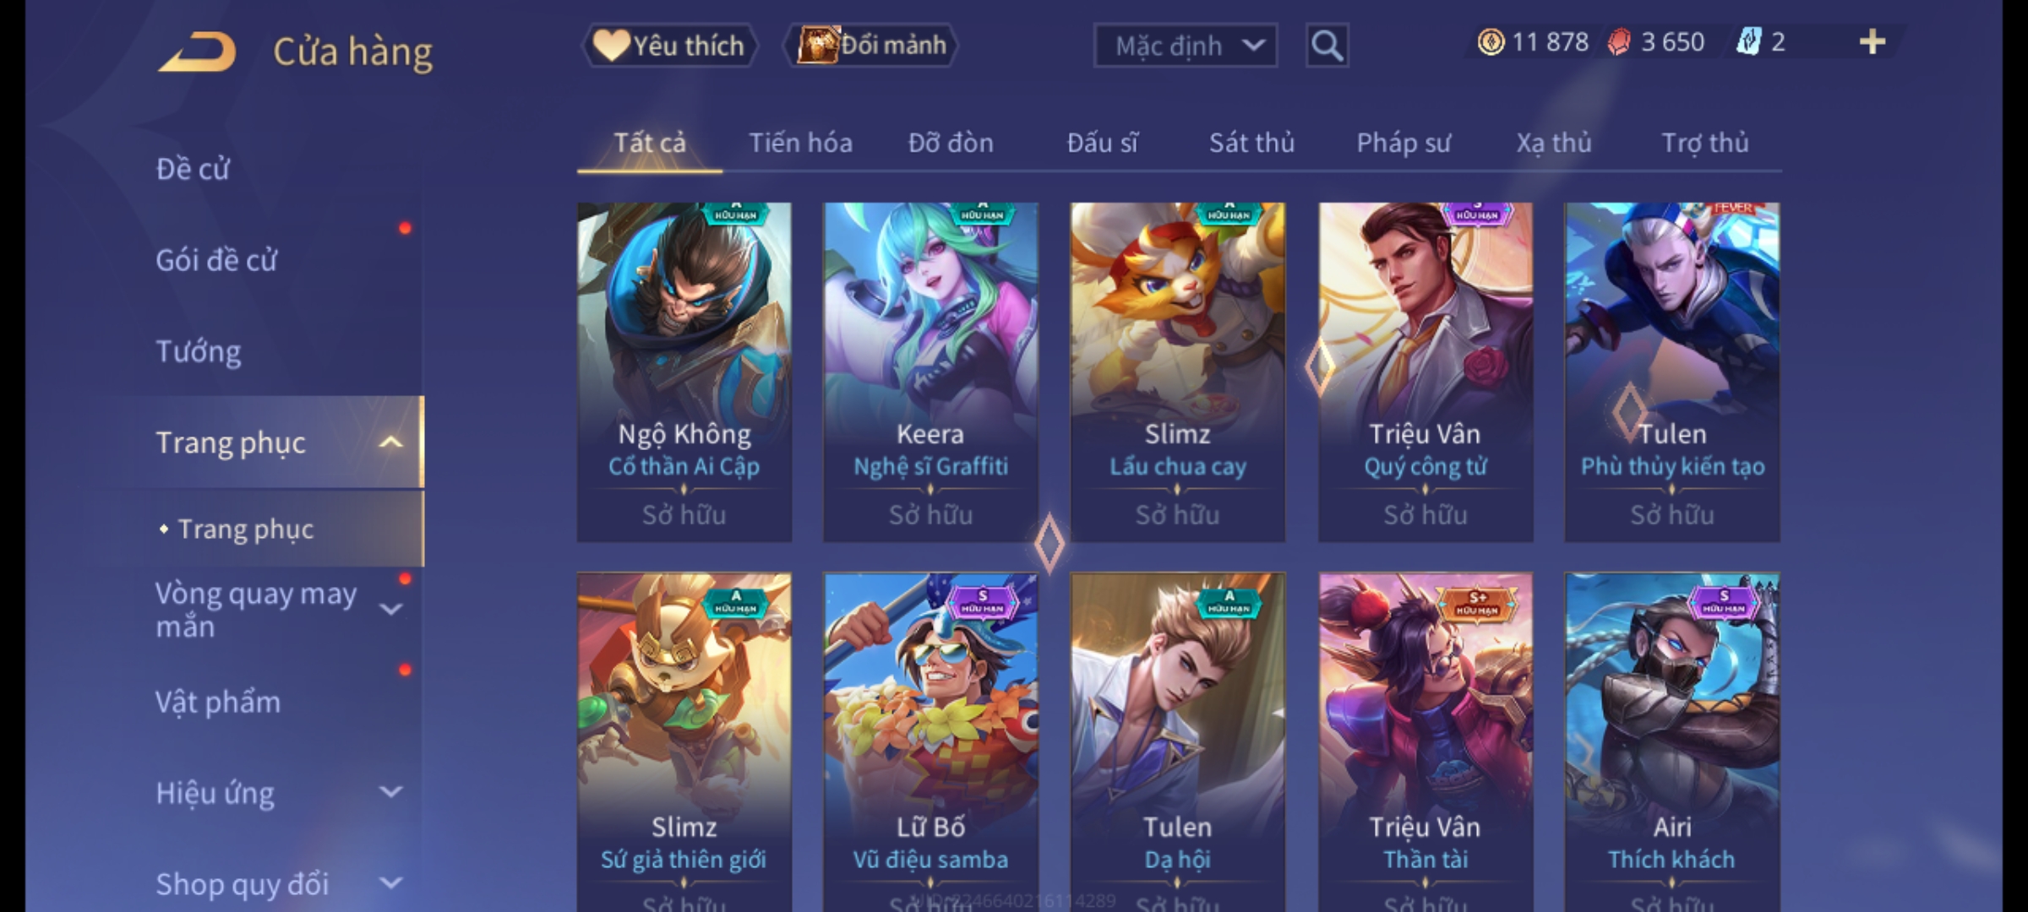This screenshot has width=2028, height=912.
Task: Select the Pháp sư tab
Action: pos(1403,144)
